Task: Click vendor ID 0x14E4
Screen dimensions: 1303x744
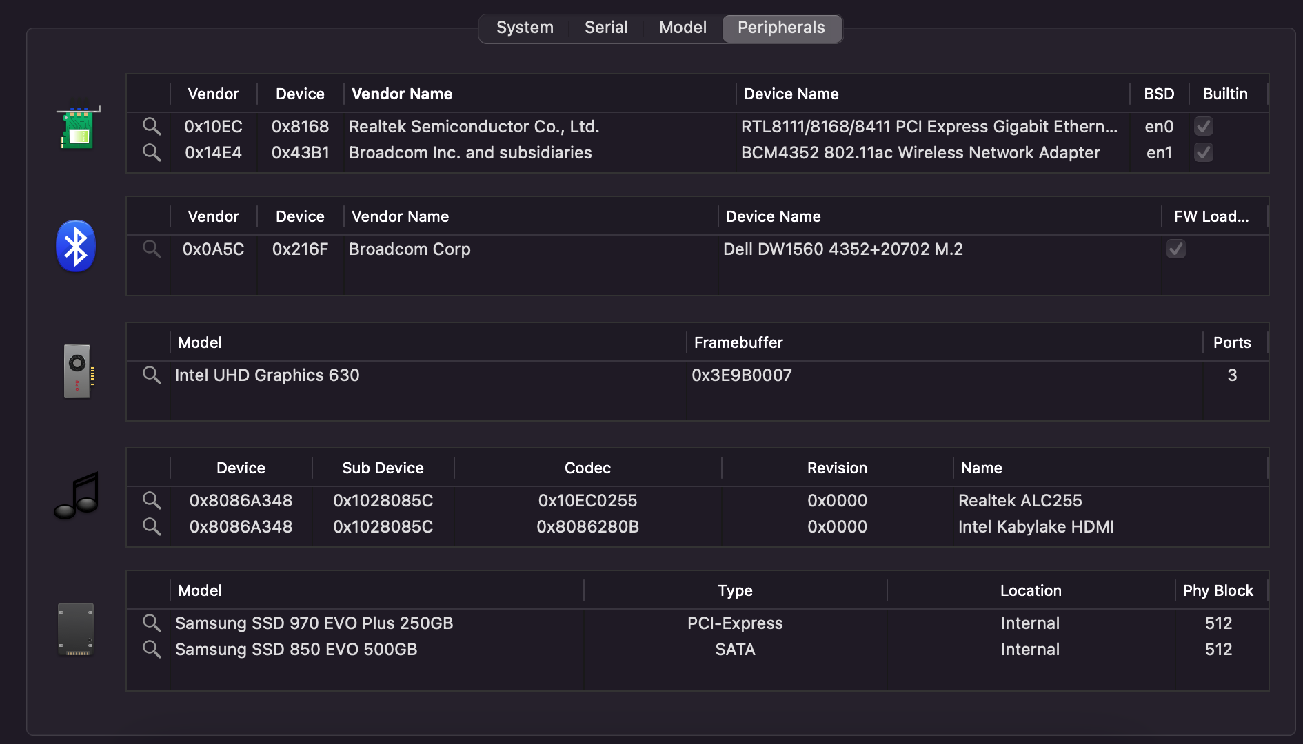Action: 213,152
